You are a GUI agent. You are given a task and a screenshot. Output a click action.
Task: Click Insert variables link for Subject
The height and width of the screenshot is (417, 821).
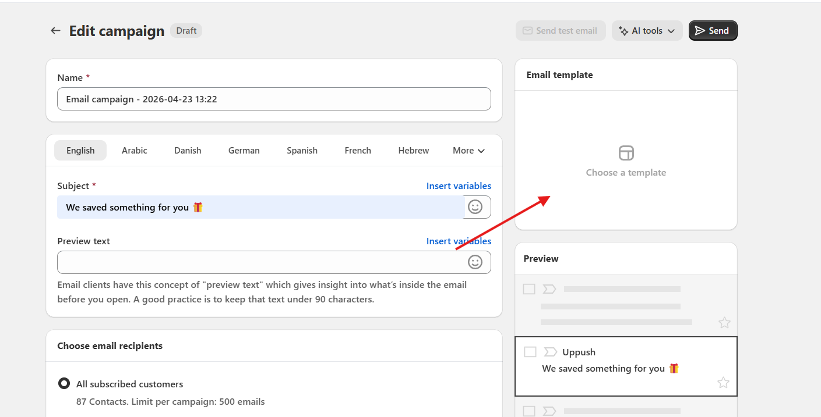tap(459, 186)
